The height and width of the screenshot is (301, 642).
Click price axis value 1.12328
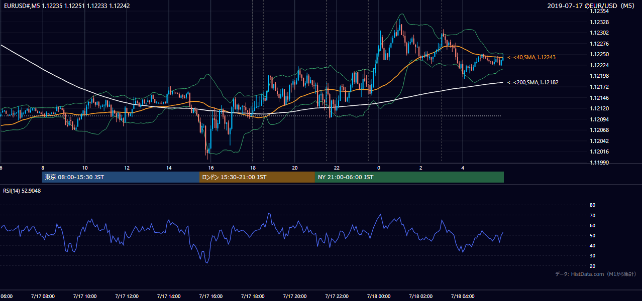click(x=600, y=23)
